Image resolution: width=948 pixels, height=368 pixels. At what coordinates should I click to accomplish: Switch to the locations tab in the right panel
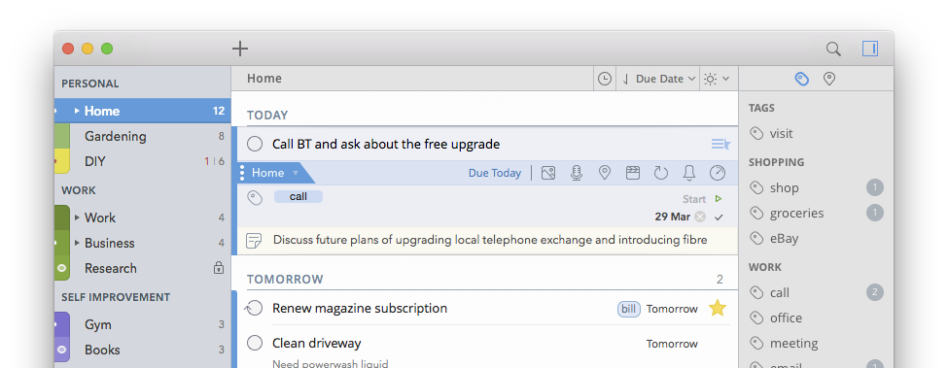(829, 79)
